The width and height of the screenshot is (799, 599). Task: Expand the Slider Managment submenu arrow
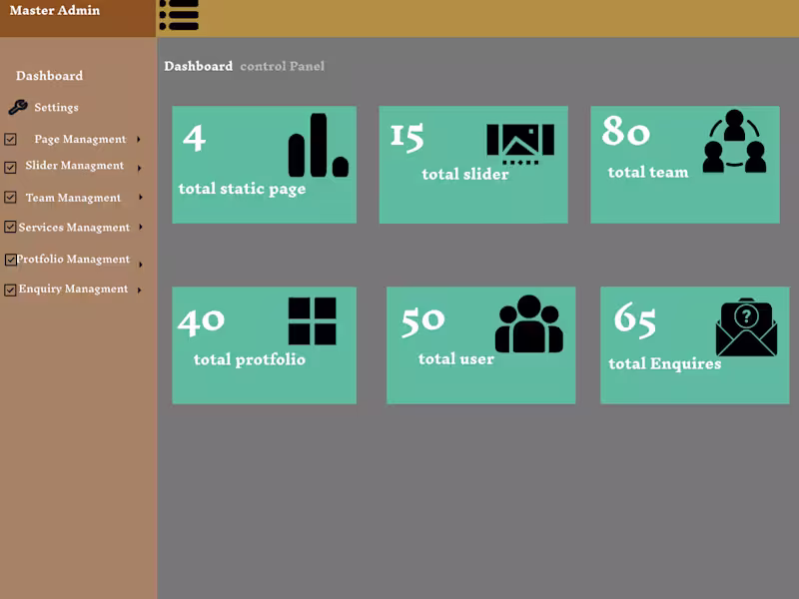point(139,168)
